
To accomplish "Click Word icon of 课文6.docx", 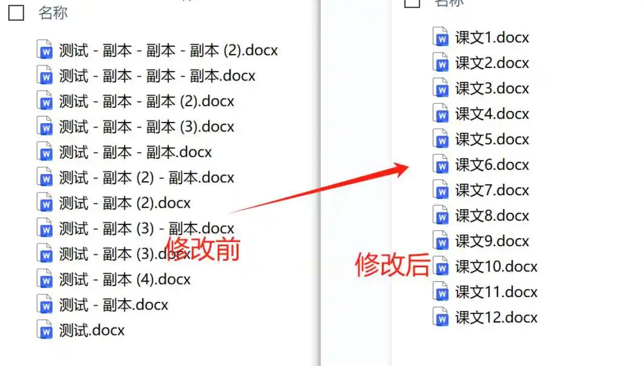I will point(441,165).
